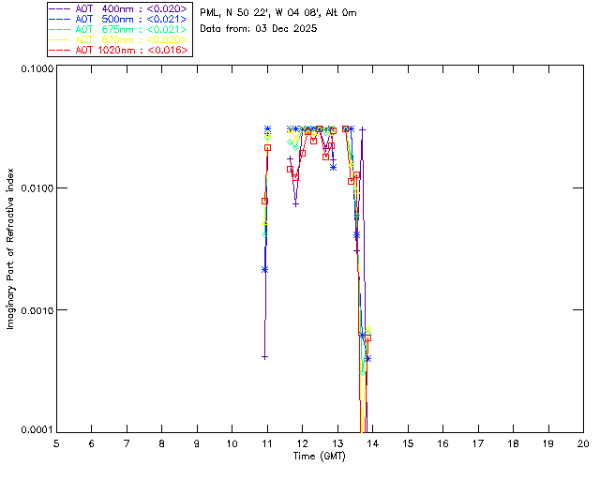Click the AOT 1020nm legend entry
600x480 pixels.
119,50
